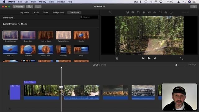This screenshot has height=112, width=199.
Task: Select Cross Dissolve transition
Action: pos(10,35)
